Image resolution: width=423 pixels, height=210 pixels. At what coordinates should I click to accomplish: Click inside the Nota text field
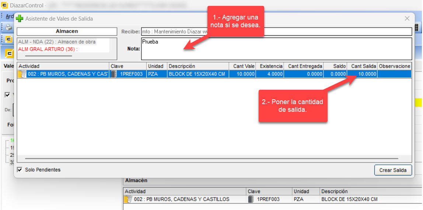point(276,49)
